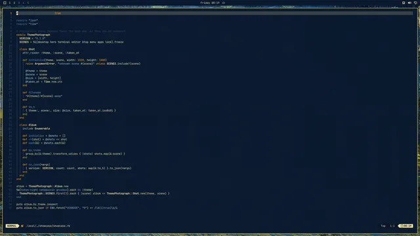Open the launcher icon in top bar
Screen dimensions: 420x236
coord(5,3)
